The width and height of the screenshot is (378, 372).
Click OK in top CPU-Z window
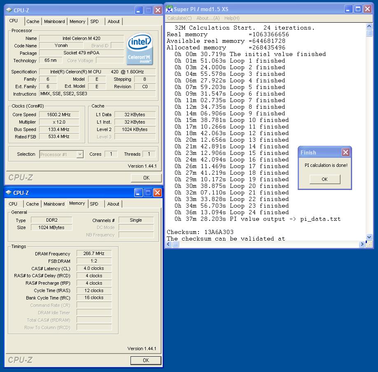[x=146, y=178]
